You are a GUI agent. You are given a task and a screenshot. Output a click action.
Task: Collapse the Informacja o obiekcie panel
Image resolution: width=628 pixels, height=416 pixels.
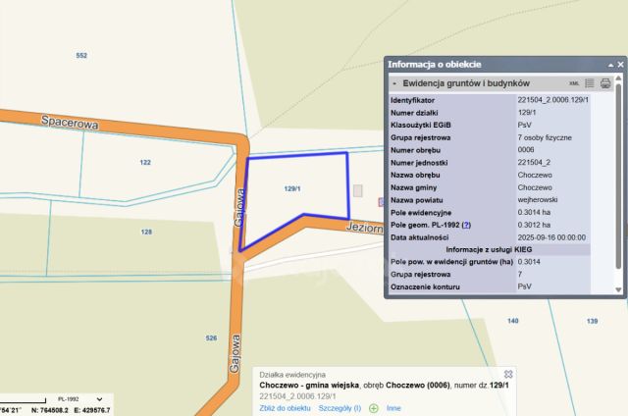[610, 65]
